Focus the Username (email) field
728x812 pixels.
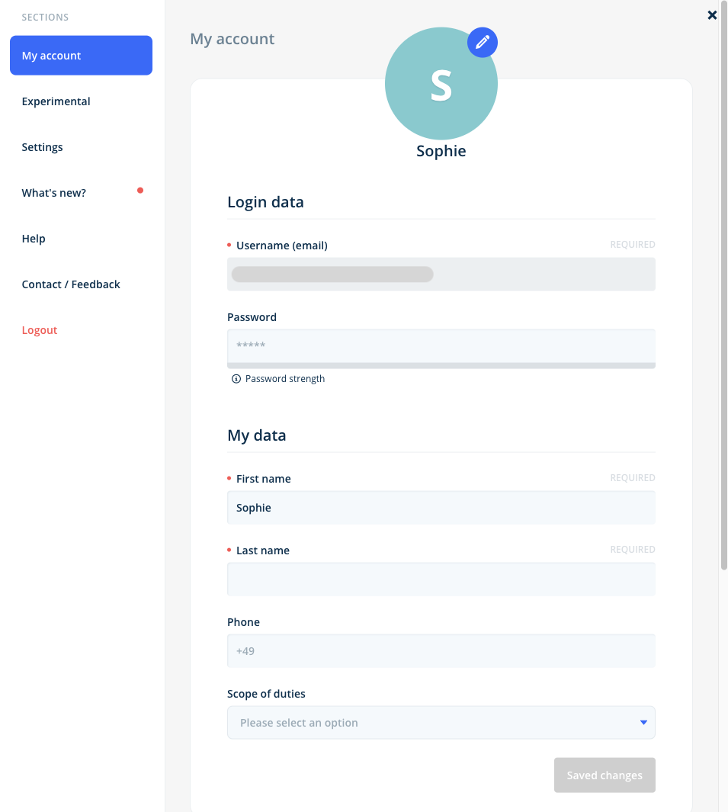[441, 274]
